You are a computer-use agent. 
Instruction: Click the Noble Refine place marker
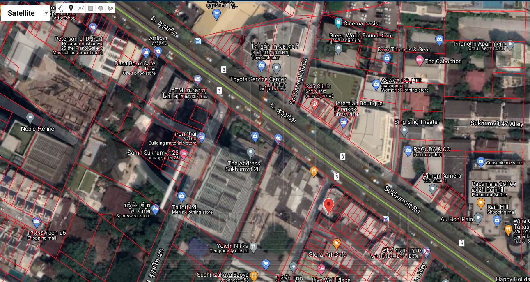(x=30, y=118)
